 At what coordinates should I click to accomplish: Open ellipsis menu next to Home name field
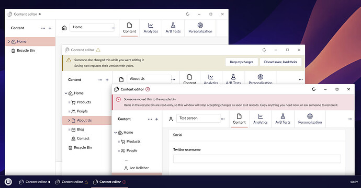(x=114, y=28)
